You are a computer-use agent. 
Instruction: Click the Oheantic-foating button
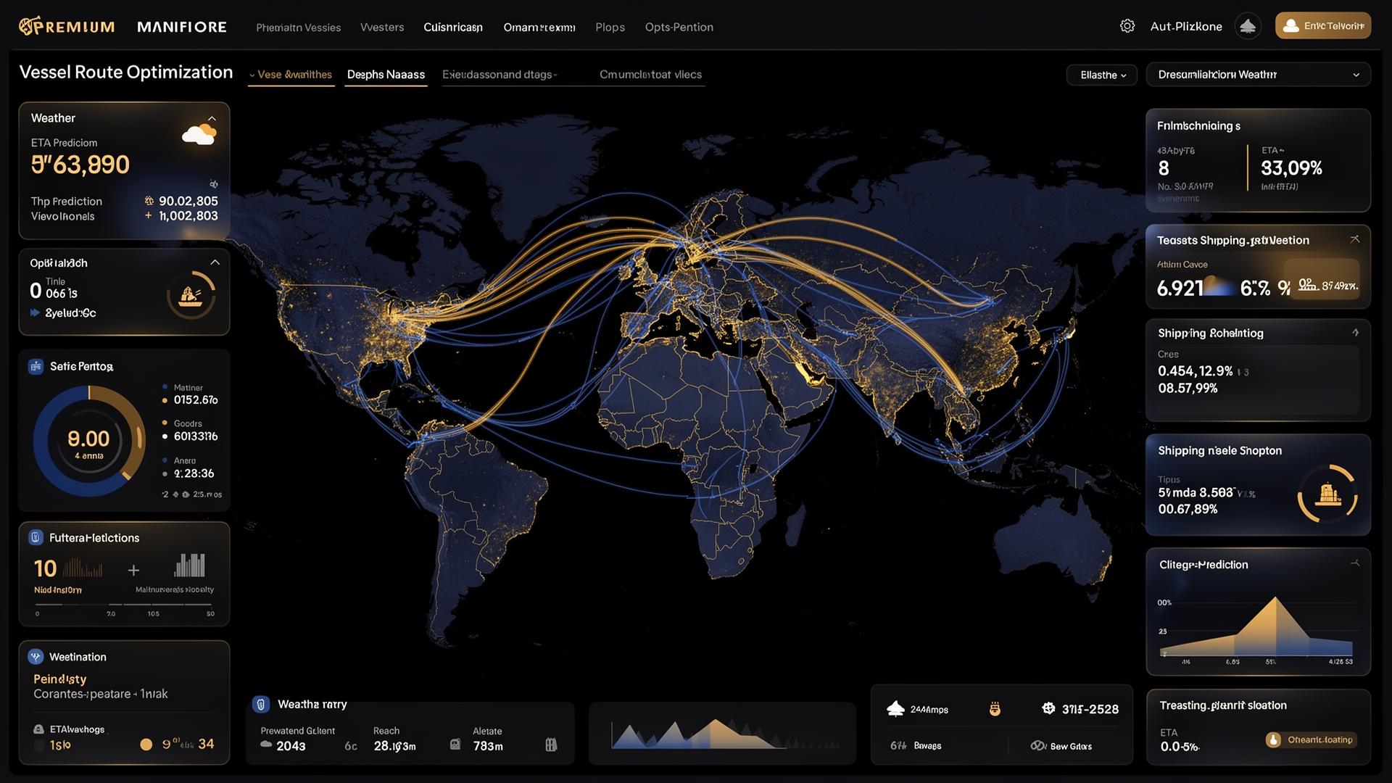click(x=1311, y=739)
